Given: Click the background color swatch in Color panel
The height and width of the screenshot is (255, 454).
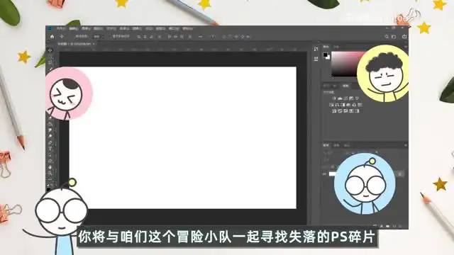Looking at the screenshot, I should click(328, 57).
